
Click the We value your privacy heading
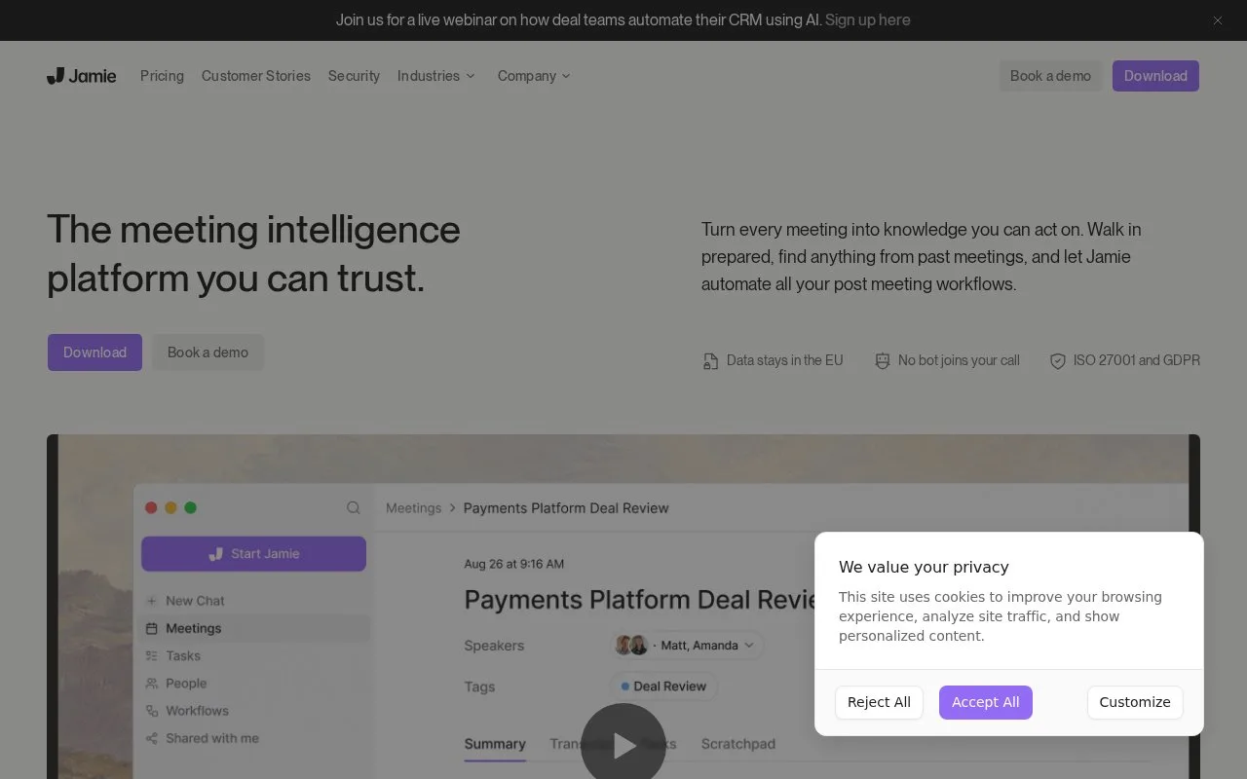click(924, 567)
